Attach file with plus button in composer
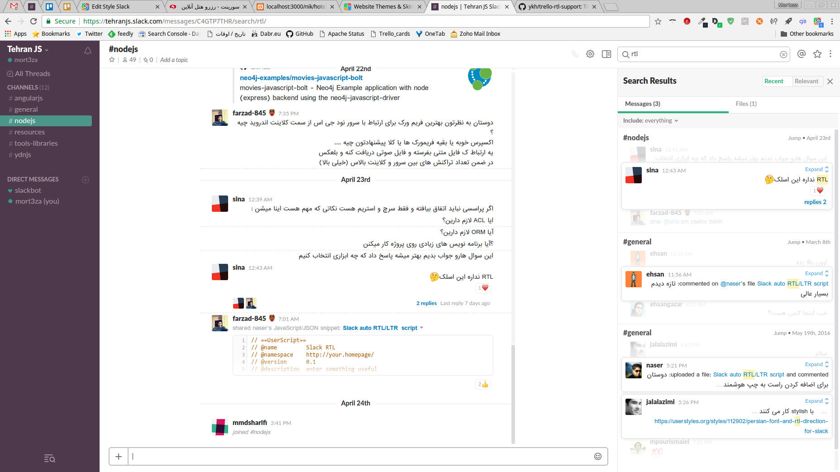Screen dimensions: 840x472 point(119,456)
